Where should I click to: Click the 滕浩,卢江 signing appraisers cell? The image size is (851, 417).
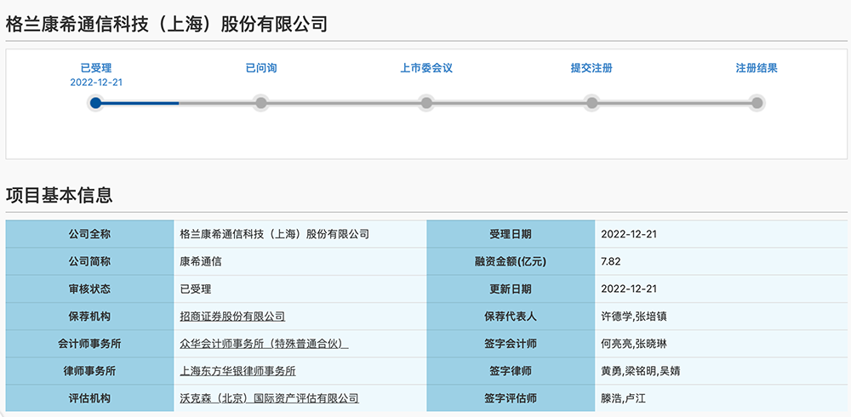click(623, 398)
